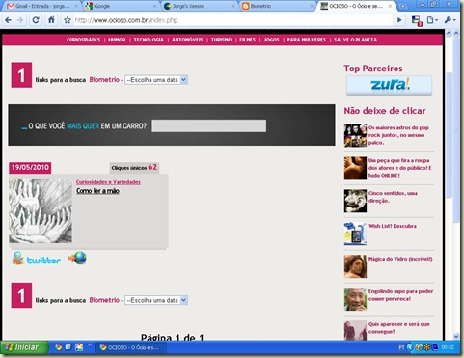The image size is (464, 358).
Task: Open the Tecnologia menu category
Action: [149, 40]
